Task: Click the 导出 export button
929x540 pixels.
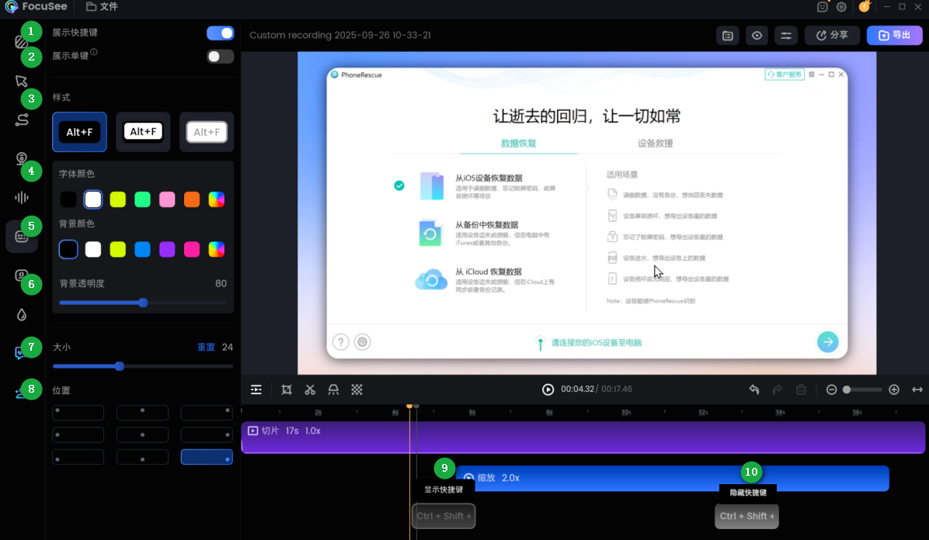Action: (x=894, y=36)
